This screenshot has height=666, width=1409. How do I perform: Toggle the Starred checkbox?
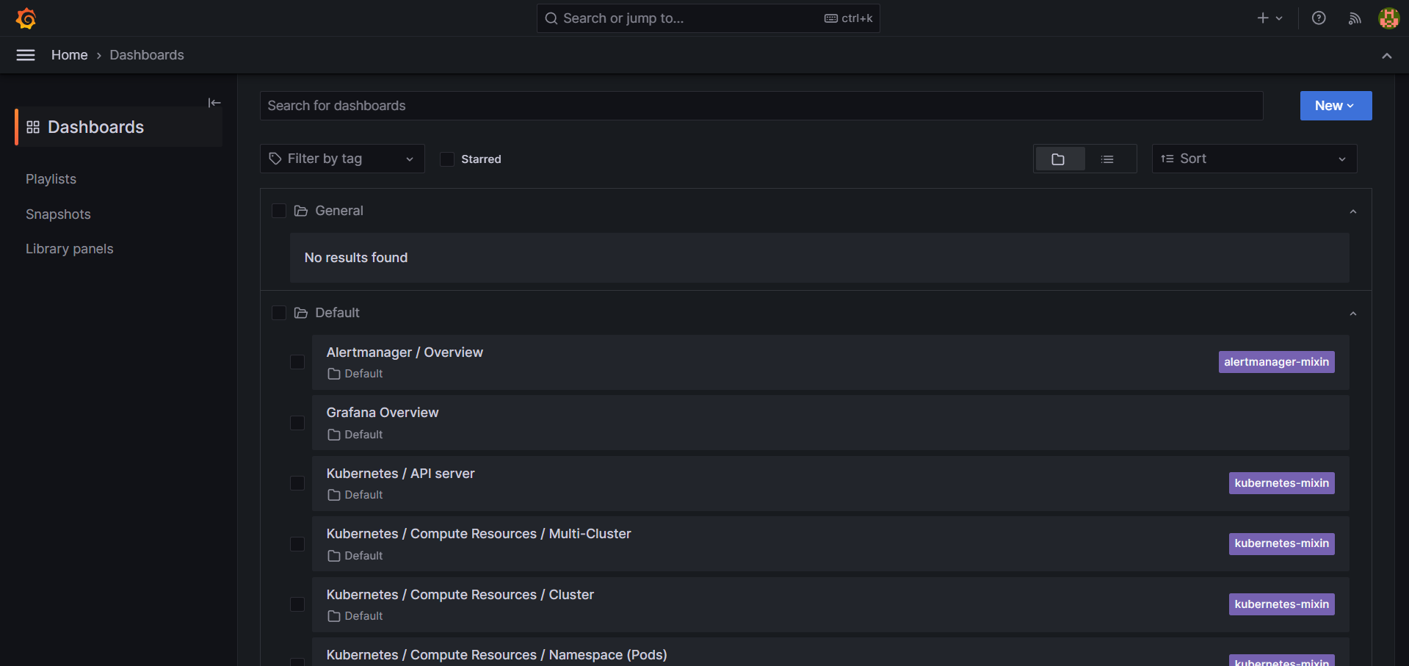pos(446,159)
